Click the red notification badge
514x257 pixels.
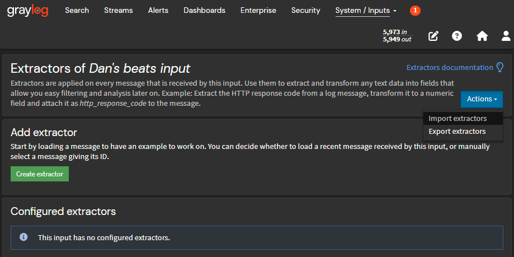(415, 11)
